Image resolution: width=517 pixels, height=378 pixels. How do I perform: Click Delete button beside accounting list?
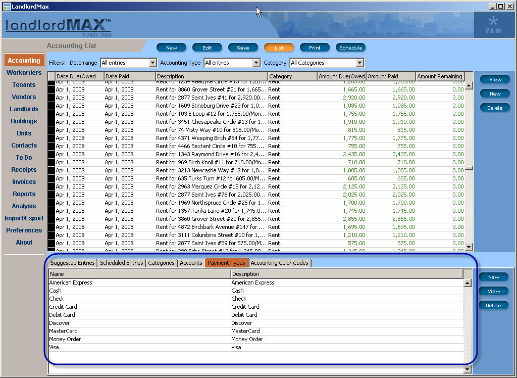(495, 108)
